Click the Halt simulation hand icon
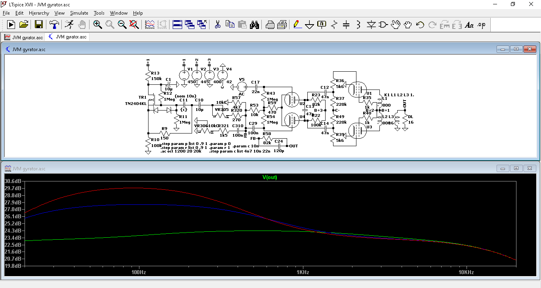 (x=82, y=25)
